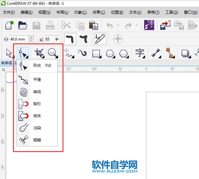Viewport: 199px width, 179px height.
Task: Toggle pen pressure button
Action: coord(100,39)
